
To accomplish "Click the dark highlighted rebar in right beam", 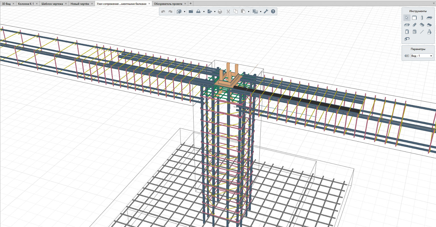I will tap(296, 100).
